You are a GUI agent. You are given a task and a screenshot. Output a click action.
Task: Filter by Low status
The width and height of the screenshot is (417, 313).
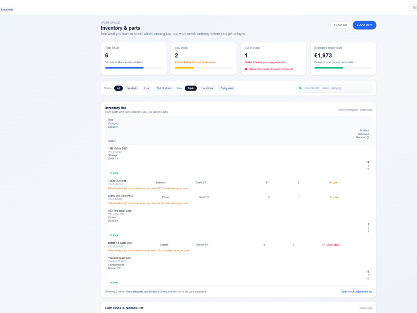[146, 88]
